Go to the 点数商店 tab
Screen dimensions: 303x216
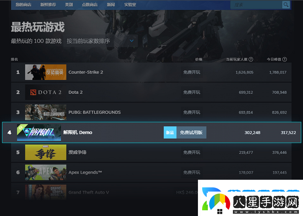click(90, 5)
